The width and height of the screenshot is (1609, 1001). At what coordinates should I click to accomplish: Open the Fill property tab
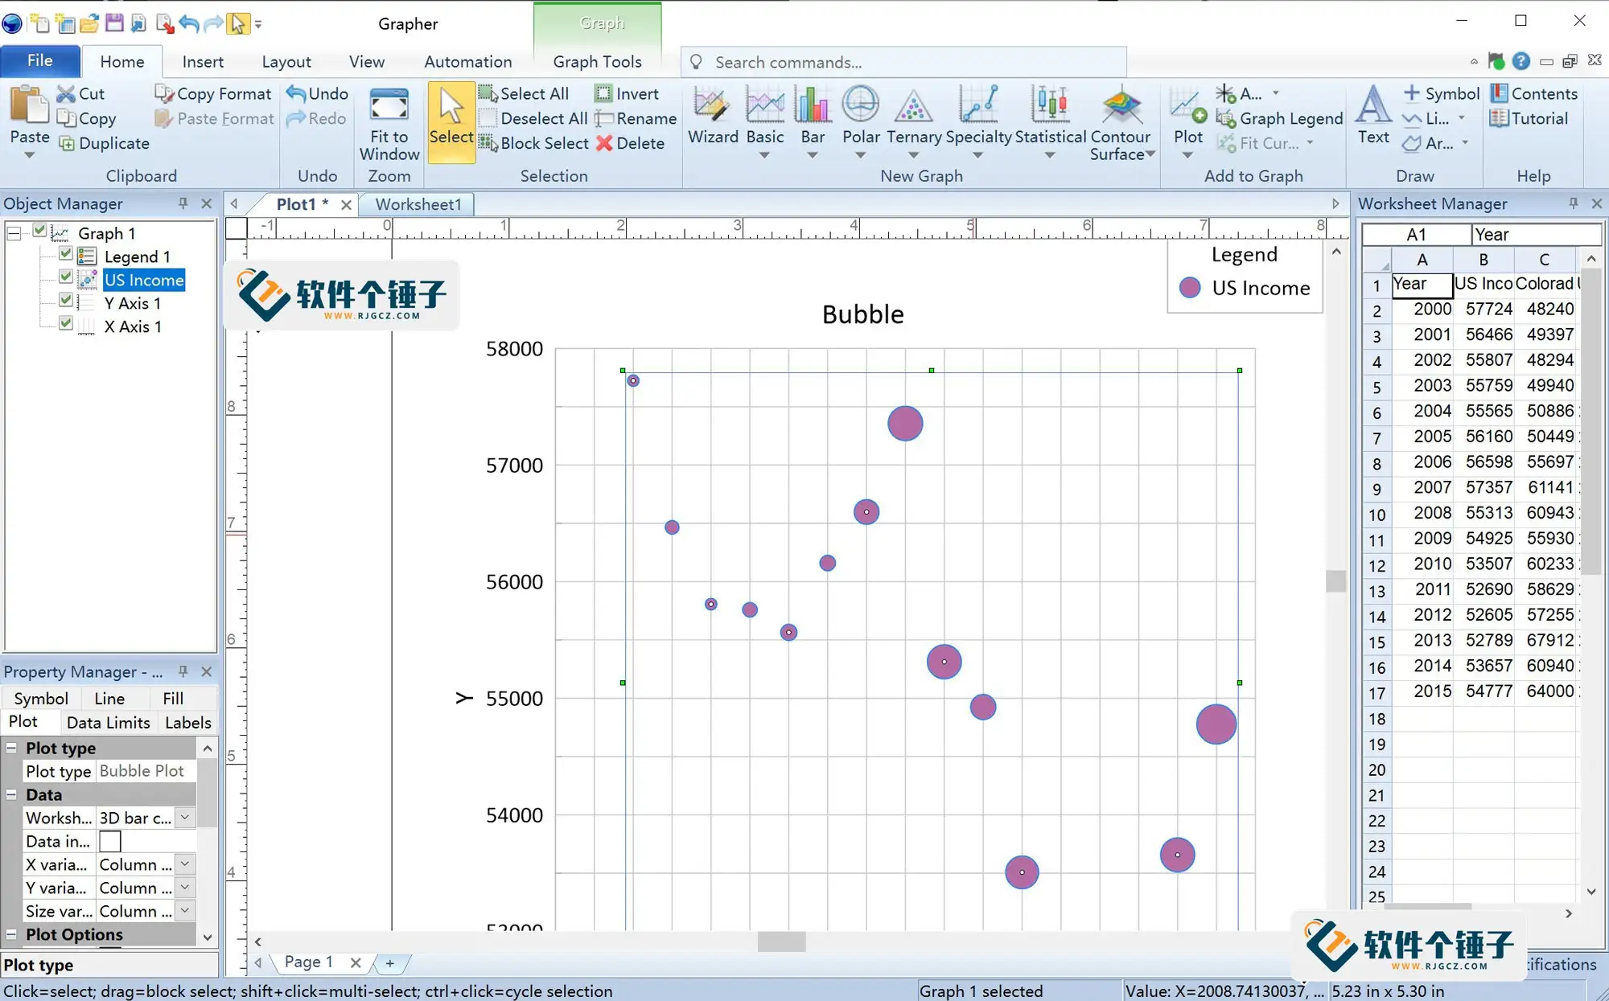pos(173,699)
